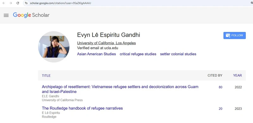Click the name Evyn Lê Espiritu Gandhi
Viewport: 253px width, 123px height.
[108, 35]
